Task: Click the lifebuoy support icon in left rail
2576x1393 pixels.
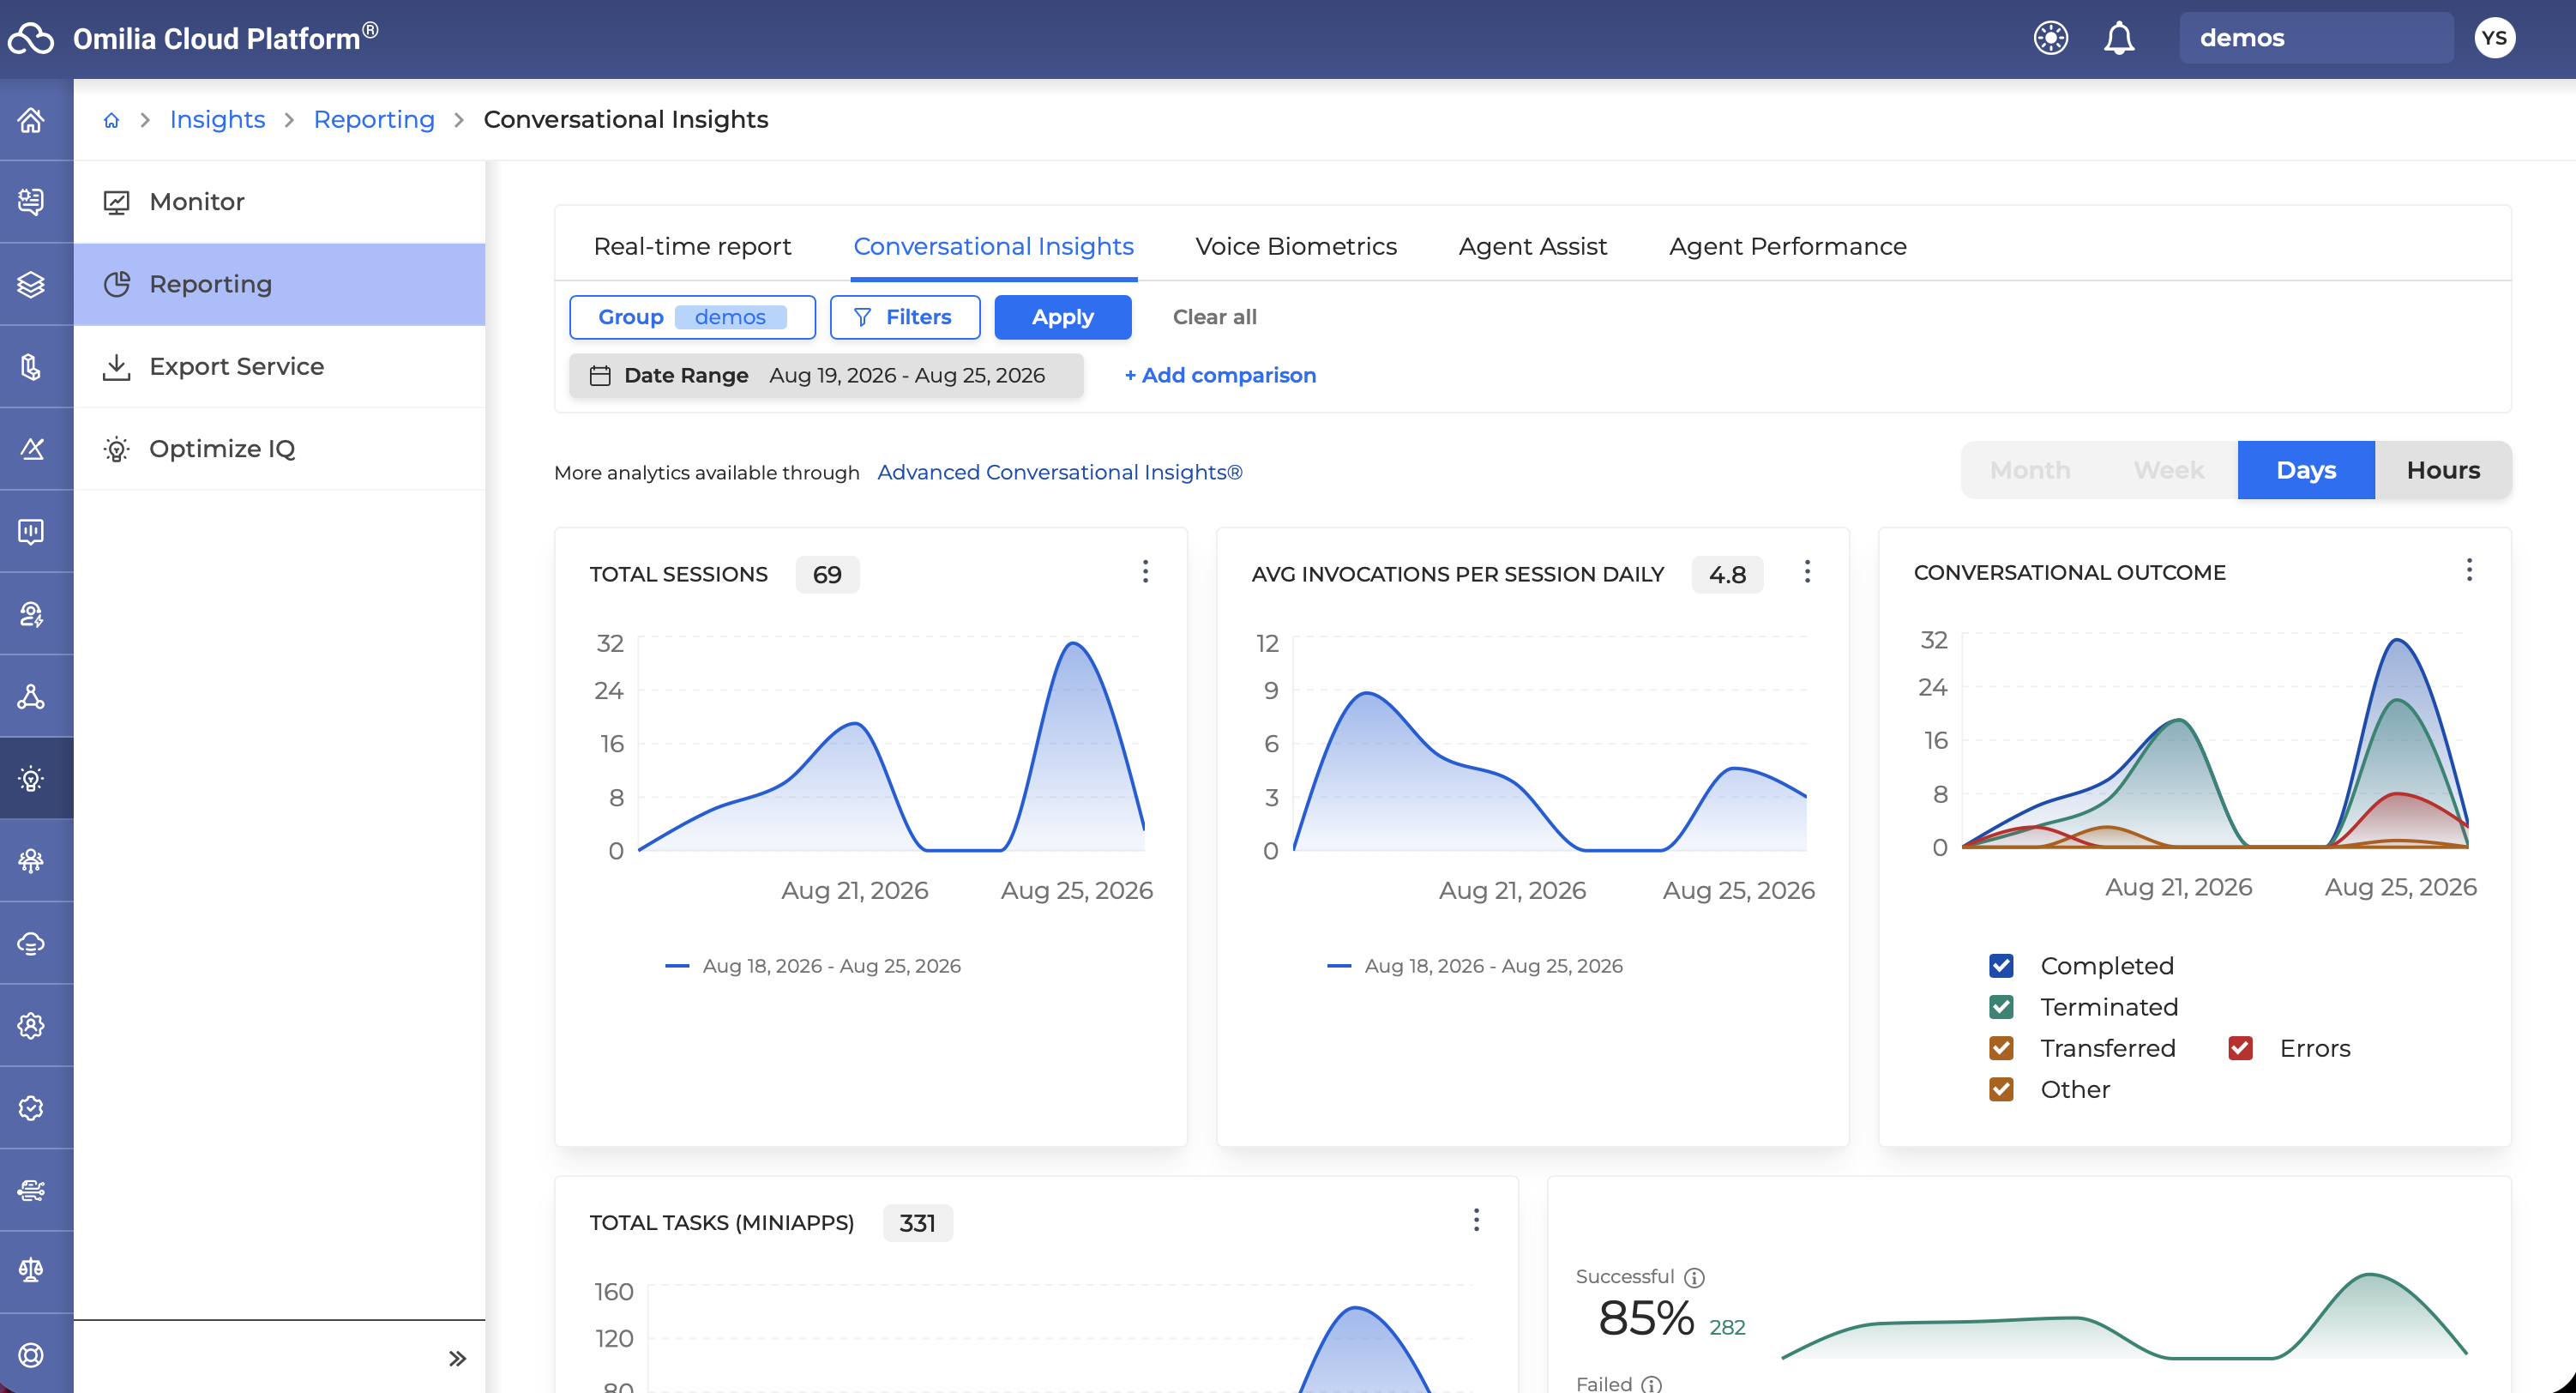Action: pyautogui.click(x=31, y=1354)
